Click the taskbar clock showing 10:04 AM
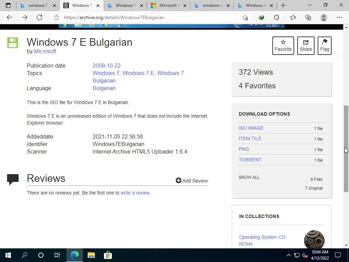This screenshot has width=349, height=262. coord(320,255)
